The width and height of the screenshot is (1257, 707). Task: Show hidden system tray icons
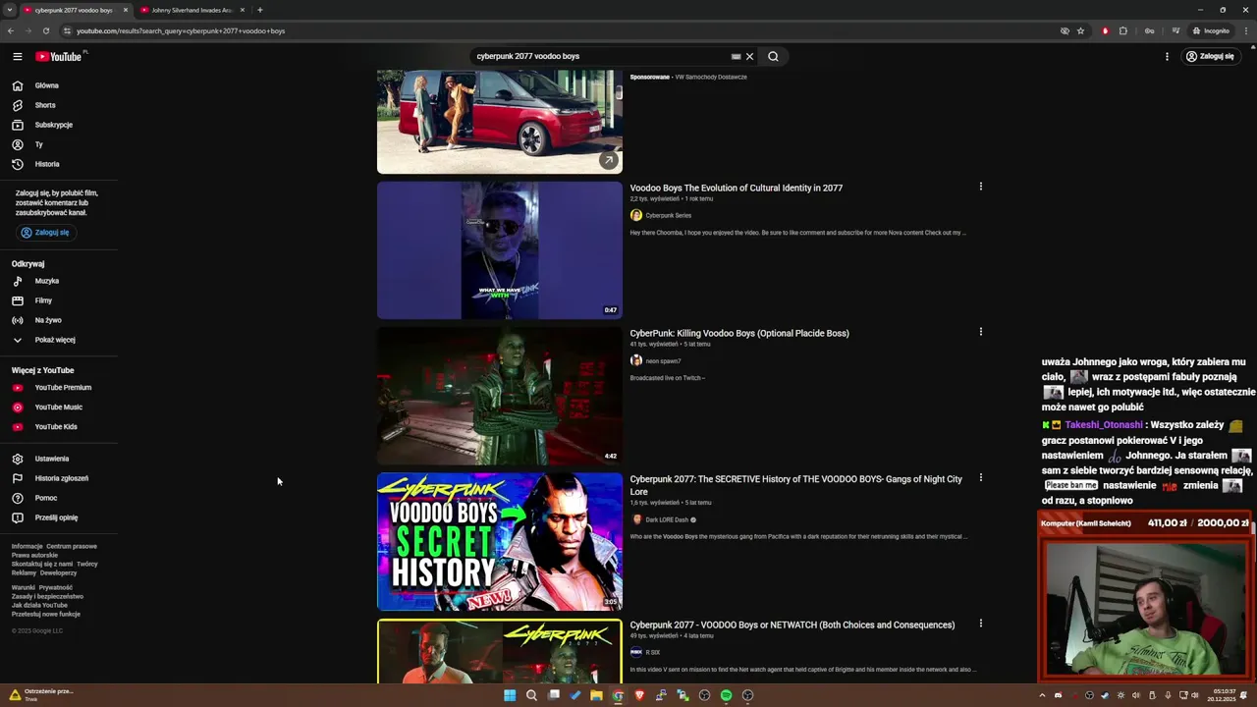(1042, 695)
